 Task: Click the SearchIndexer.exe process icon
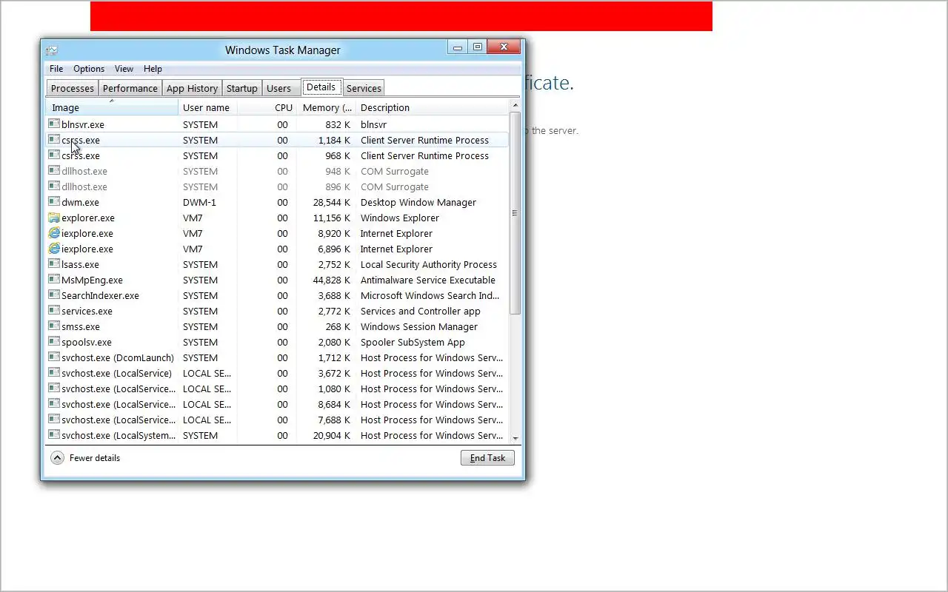click(54, 295)
